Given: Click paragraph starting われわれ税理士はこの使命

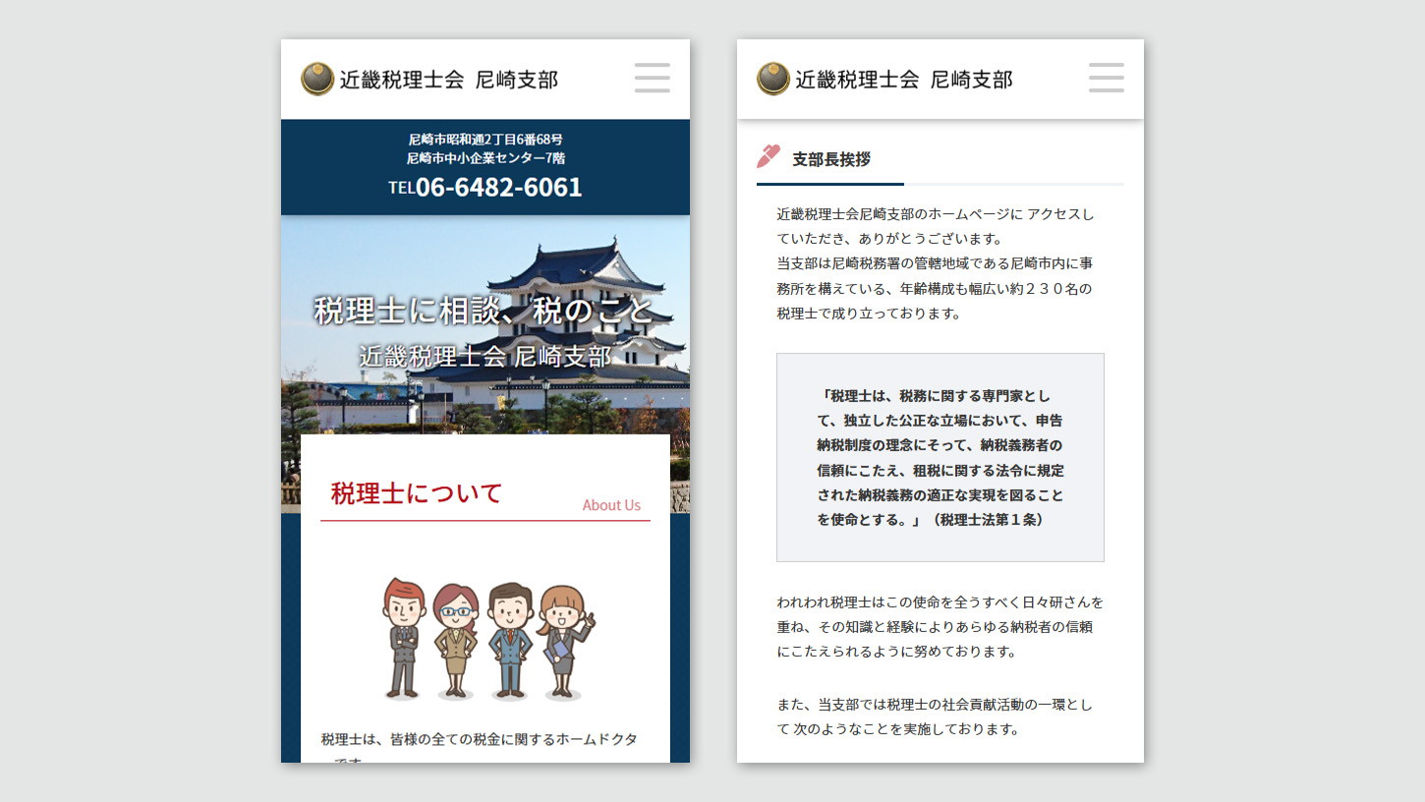Looking at the screenshot, I should (940, 626).
